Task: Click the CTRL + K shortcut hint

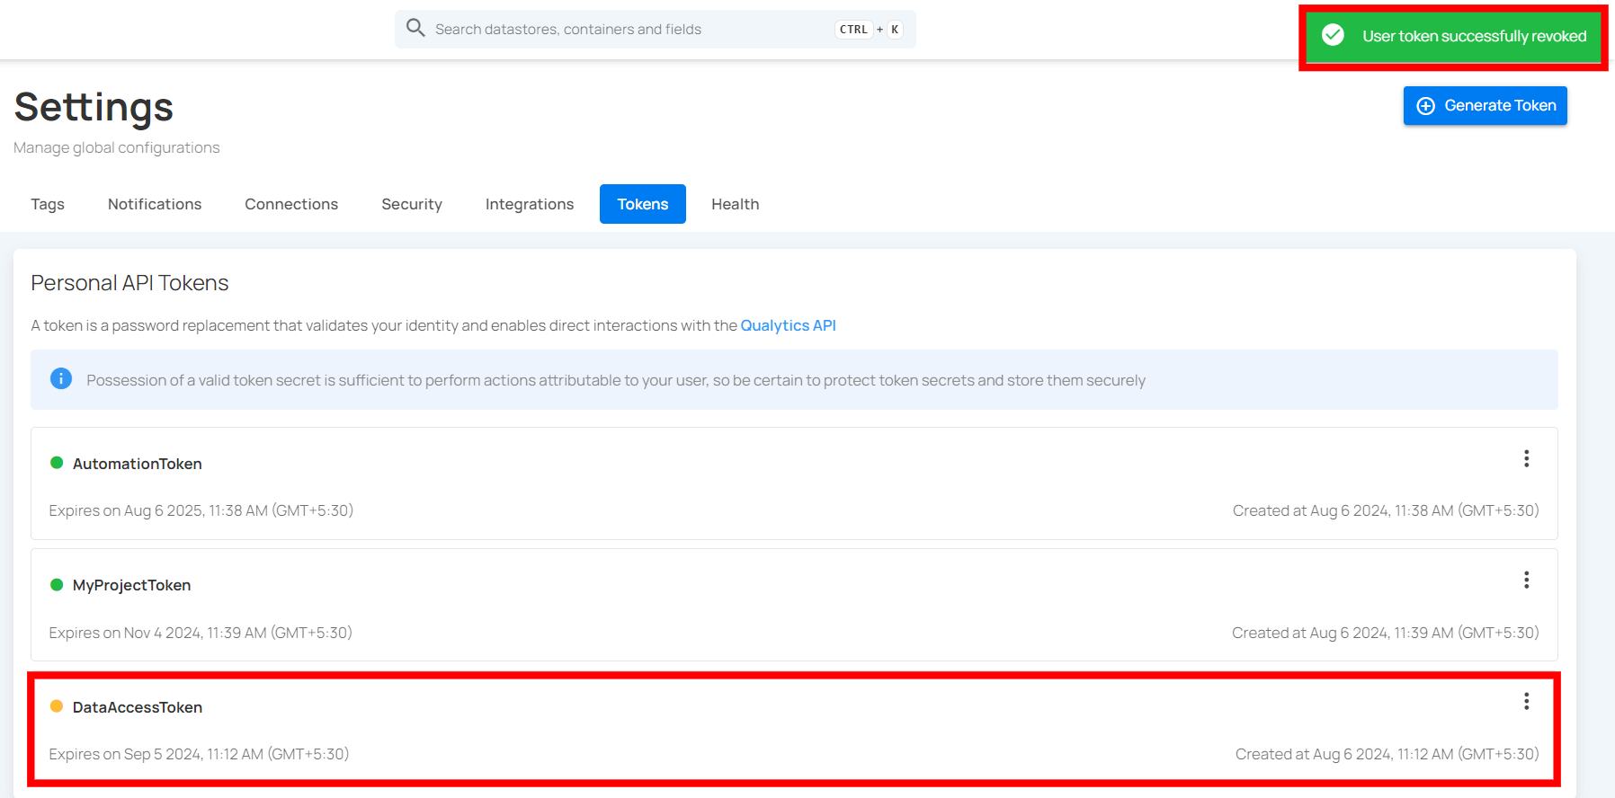Action: pos(869,30)
